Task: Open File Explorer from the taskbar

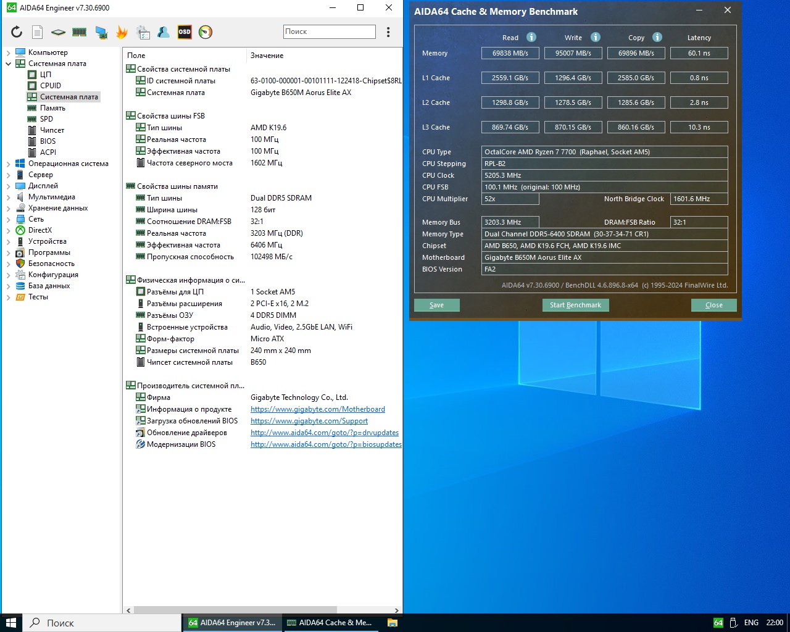Action: pyautogui.click(x=392, y=623)
